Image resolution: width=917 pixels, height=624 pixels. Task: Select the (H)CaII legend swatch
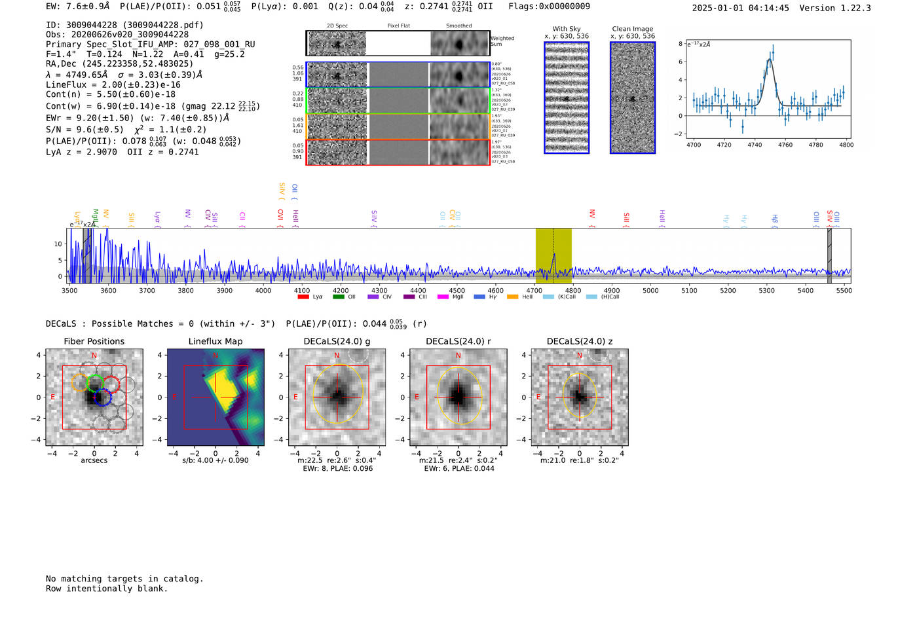pyautogui.click(x=591, y=297)
